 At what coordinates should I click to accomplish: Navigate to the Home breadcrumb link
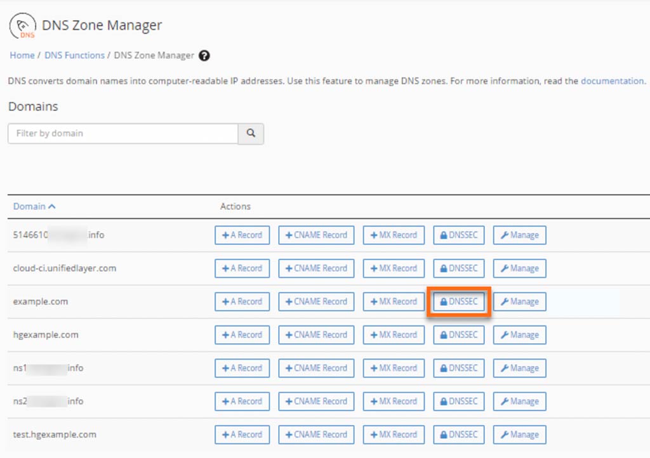(x=22, y=56)
